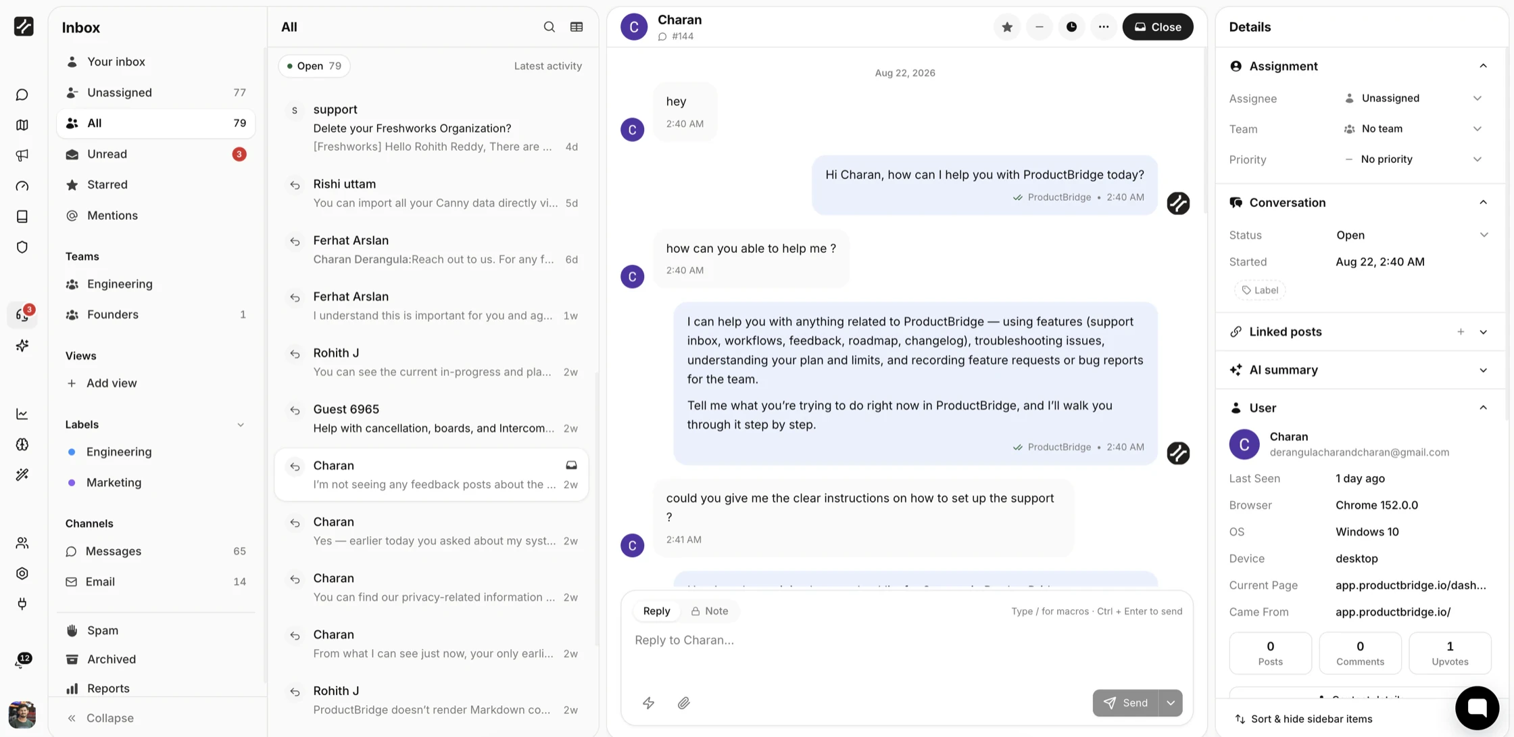Click the ProductBridge logo icon
This screenshot has width=1514, height=737.
point(24,26)
